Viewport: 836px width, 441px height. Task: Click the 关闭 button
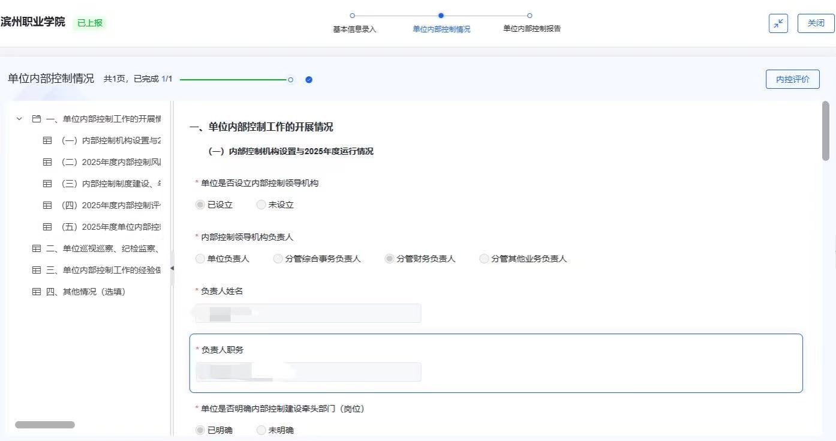click(816, 23)
